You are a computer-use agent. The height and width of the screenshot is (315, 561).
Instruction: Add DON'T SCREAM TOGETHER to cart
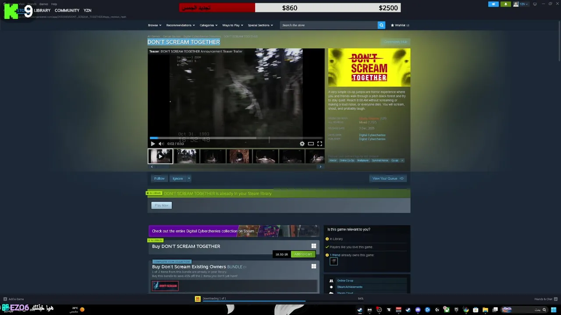[303, 254]
